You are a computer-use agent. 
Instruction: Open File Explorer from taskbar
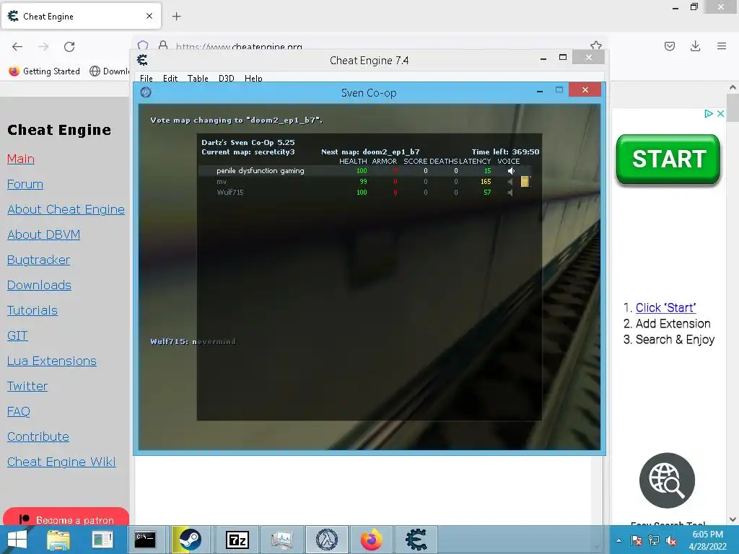58,540
